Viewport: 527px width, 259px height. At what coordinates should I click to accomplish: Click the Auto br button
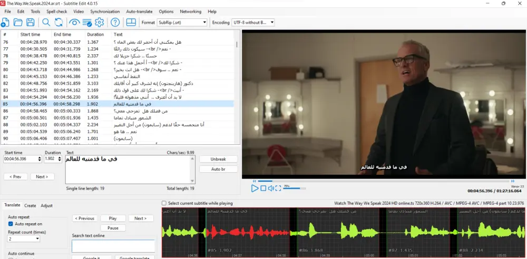pyautogui.click(x=219, y=169)
